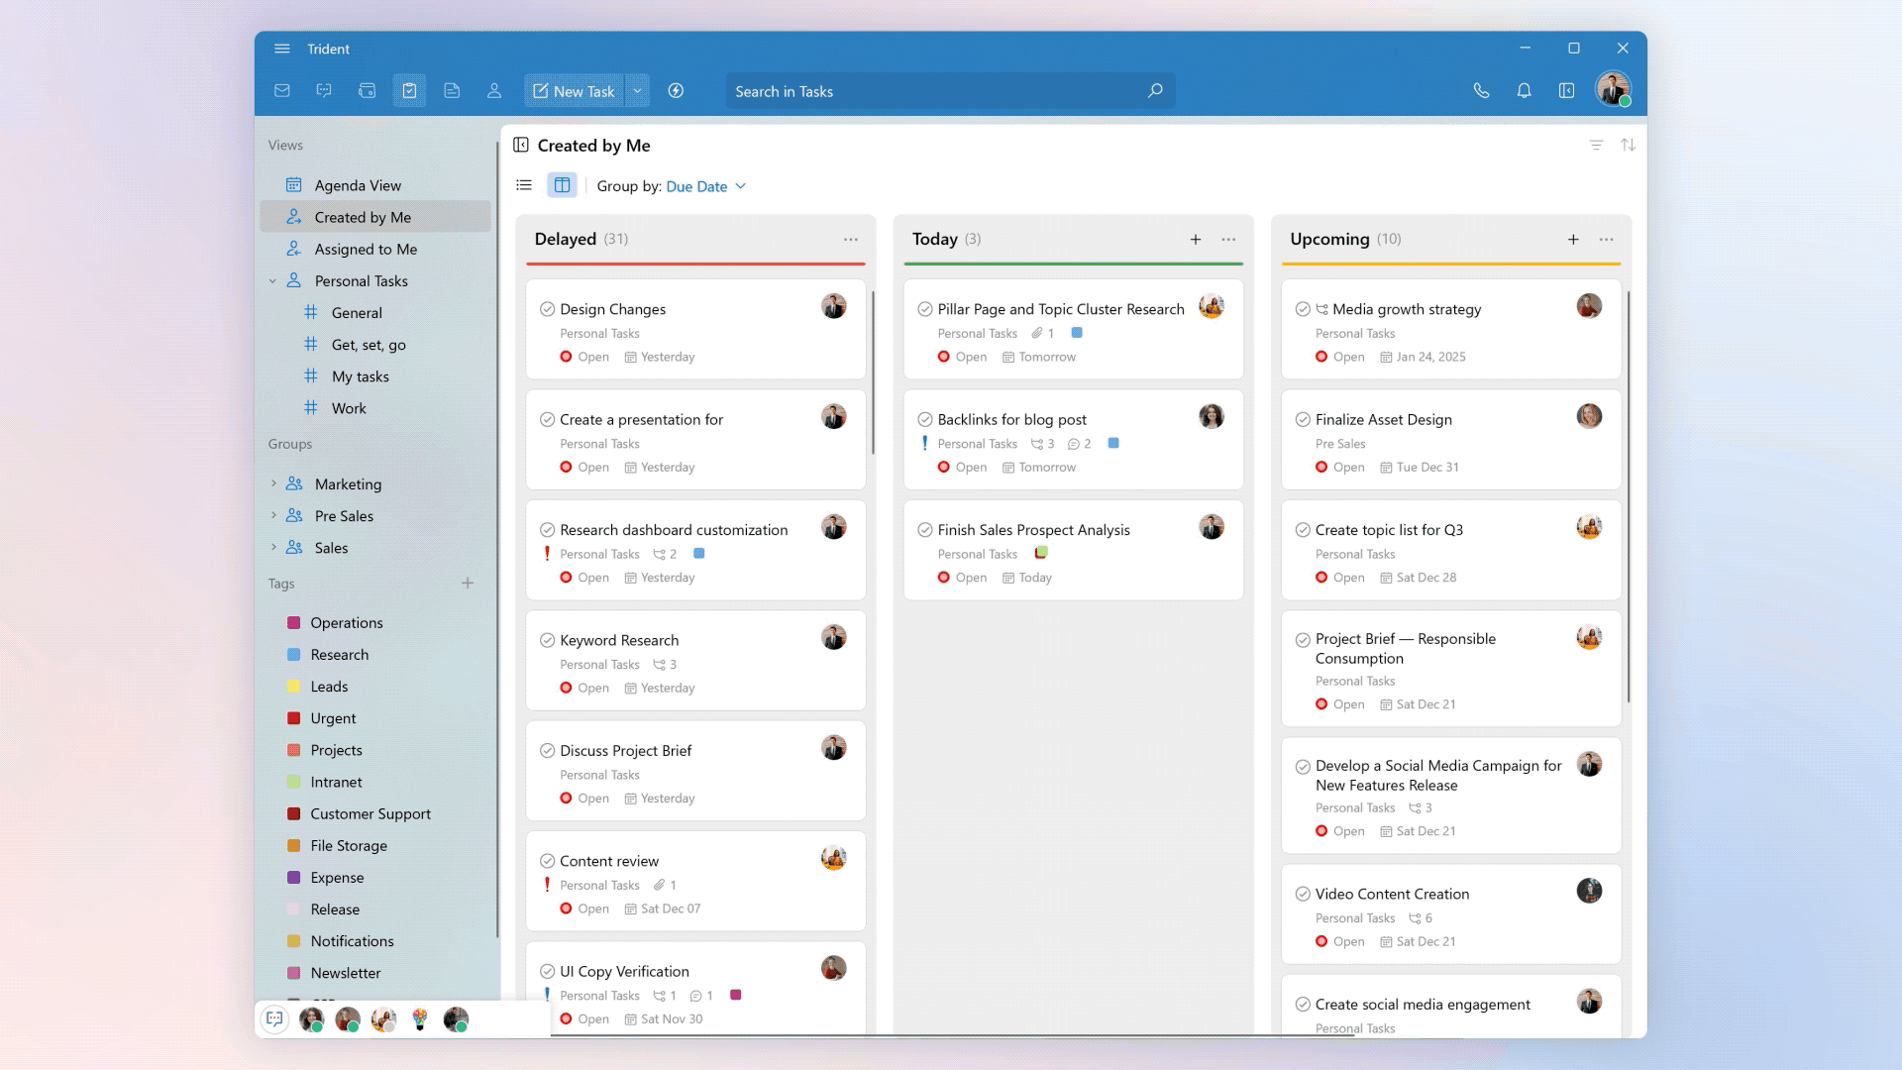Open the Notes module icon

coord(452,91)
